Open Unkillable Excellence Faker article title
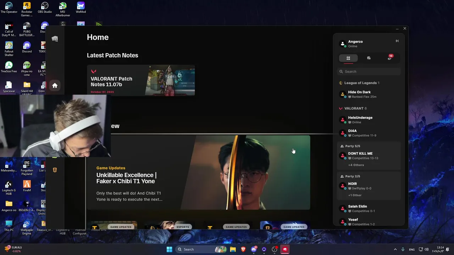454x255 pixels. (126, 178)
